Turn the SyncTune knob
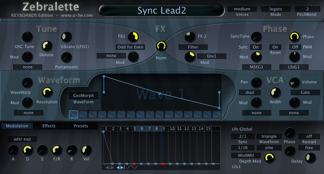 coord(256,37)
